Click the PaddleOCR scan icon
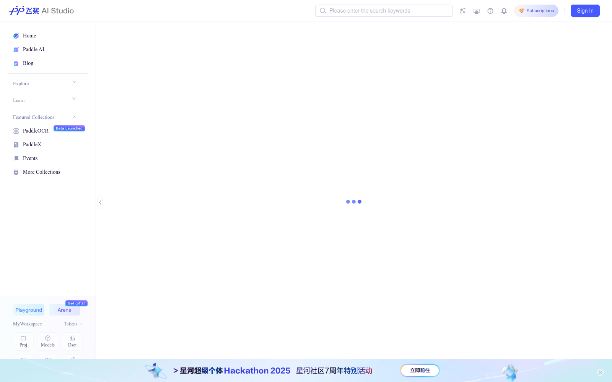 16,131
